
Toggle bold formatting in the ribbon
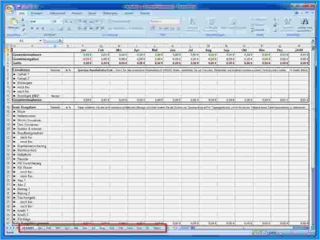pos(32,28)
